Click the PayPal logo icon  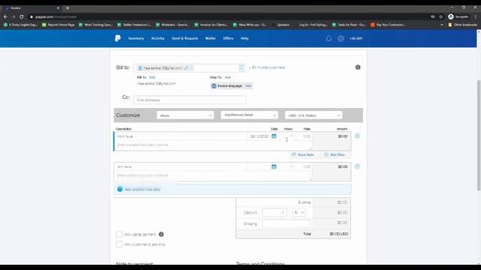118,38
